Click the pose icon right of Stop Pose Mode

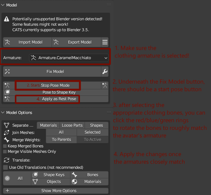click(105, 85)
